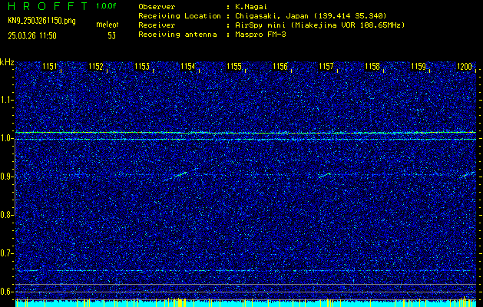Click the Observer field label
Viewport: 483px width, 307px height.
click(x=157, y=7)
